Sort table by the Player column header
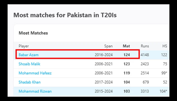Screen dimensions: 177x101 pyautogui.click(x=24, y=46)
